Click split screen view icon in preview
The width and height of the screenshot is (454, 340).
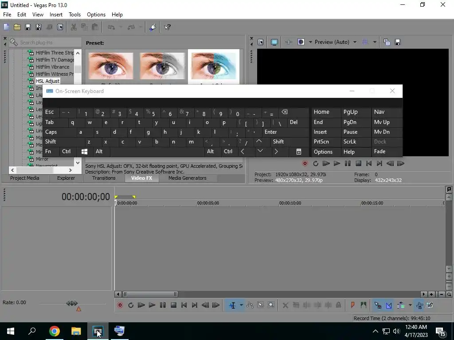tap(301, 42)
